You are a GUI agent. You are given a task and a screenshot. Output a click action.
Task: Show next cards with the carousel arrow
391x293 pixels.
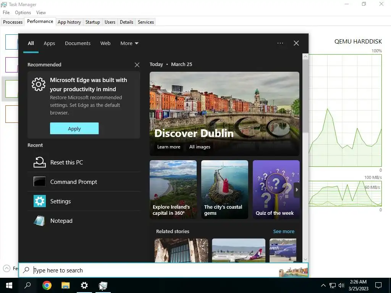click(x=297, y=190)
